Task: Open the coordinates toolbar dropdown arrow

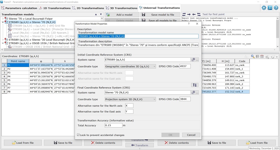Action: click(x=277, y=57)
